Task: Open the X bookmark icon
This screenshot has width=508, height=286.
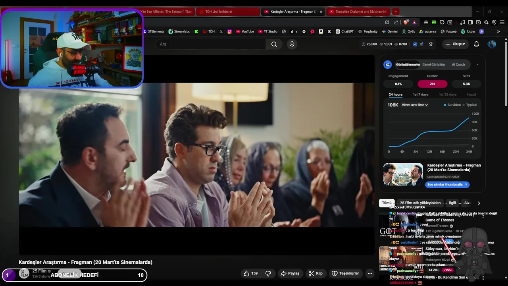Action: (221, 31)
